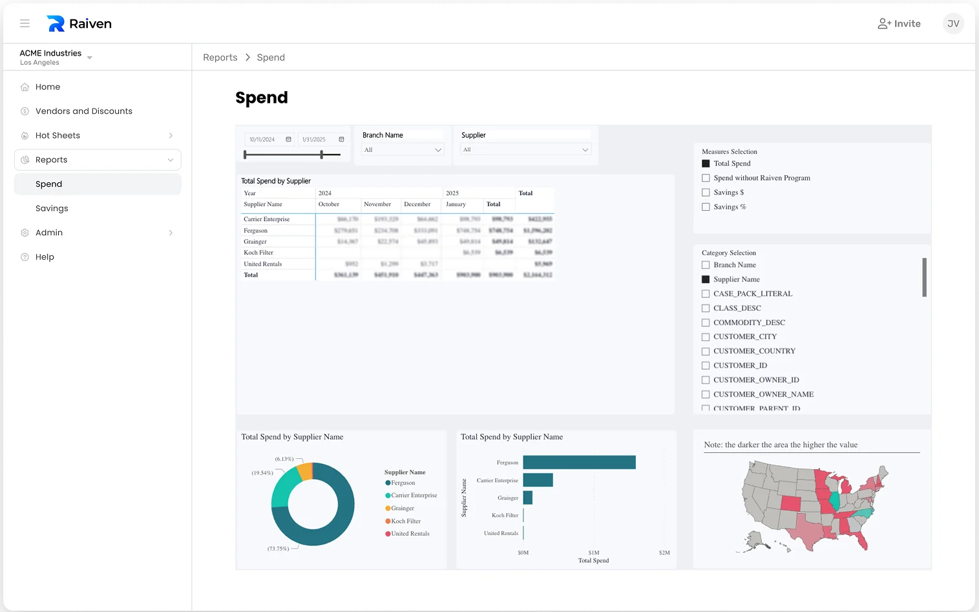Click the Grainger legend dot
This screenshot has width=979, height=612.
pos(388,509)
